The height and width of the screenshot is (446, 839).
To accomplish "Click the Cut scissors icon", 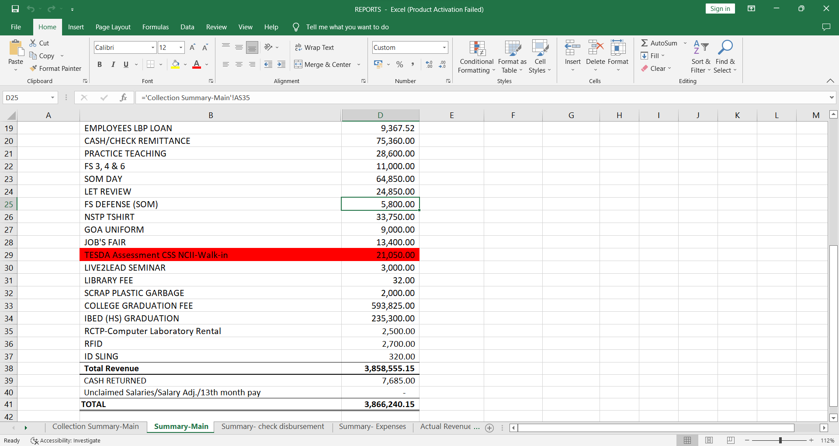I will click(x=33, y=43).
